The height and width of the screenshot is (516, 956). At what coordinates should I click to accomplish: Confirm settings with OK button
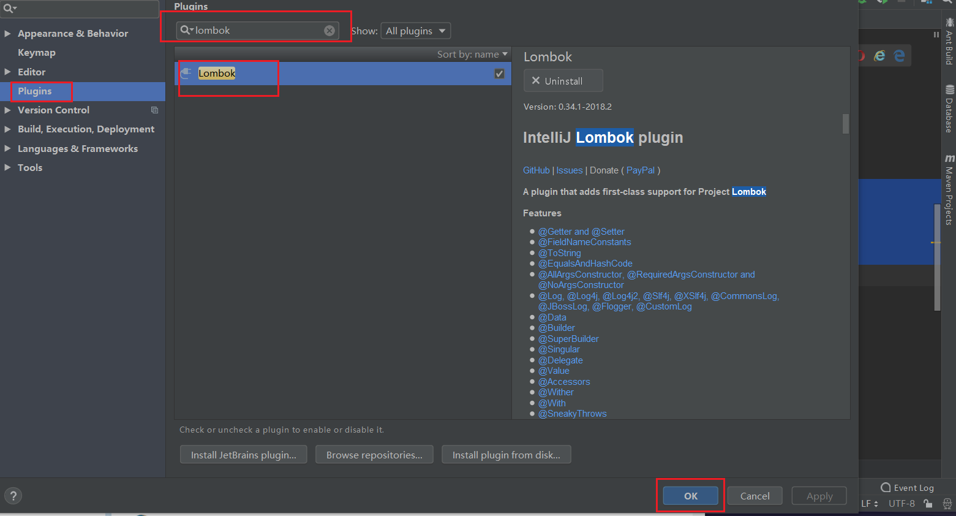pos(691,496)
